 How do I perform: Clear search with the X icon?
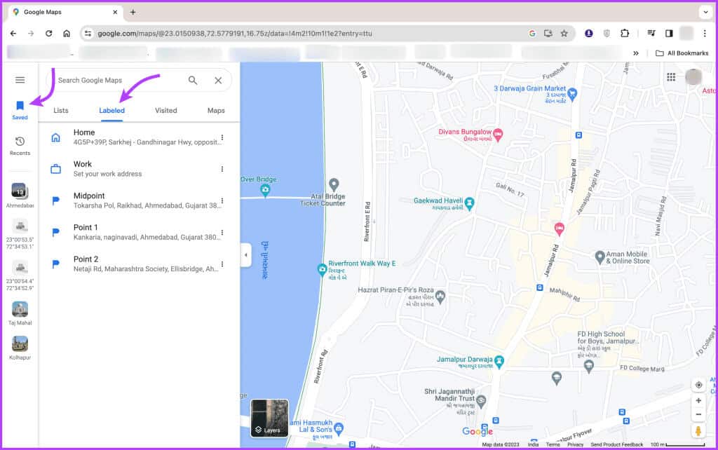(219, 81)
